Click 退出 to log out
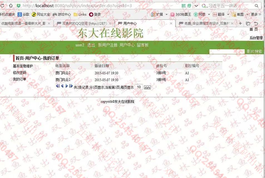 [91, 45]
